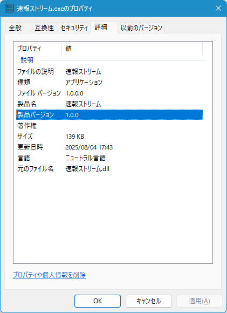The image size is (227, 313).
Task: Click the プロパティ column header
Action: pyautogui.click(x=38, y=49)
